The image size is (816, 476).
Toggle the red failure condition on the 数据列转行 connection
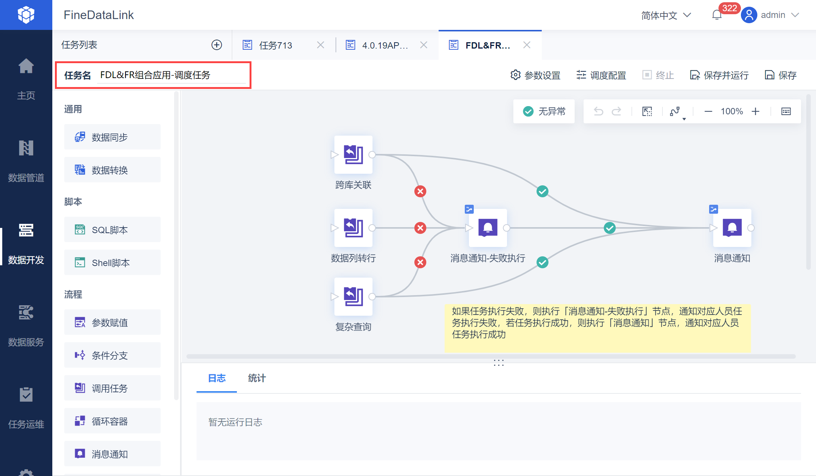420,228
